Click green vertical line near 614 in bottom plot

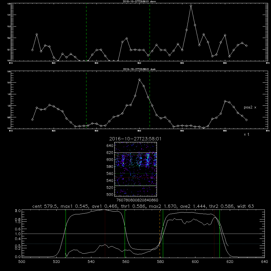click(x=220, y=234)
